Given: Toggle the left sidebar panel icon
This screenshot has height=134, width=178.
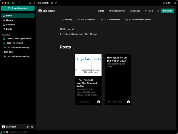Looking at the screenshot, I should click(x=13, y=3).
